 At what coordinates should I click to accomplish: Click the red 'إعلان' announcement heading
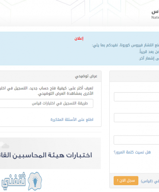[79, 38]
